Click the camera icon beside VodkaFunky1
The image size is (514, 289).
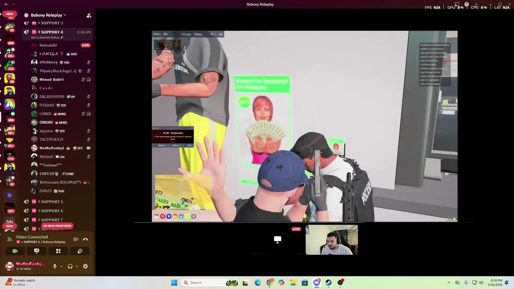pyautogui.click(x=88, y=148)
